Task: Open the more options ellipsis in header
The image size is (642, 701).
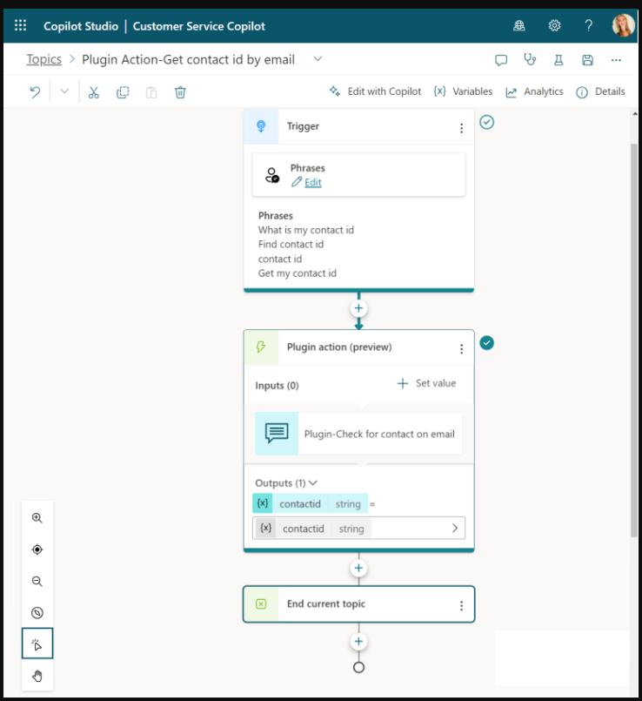Action: click(616, 60)
